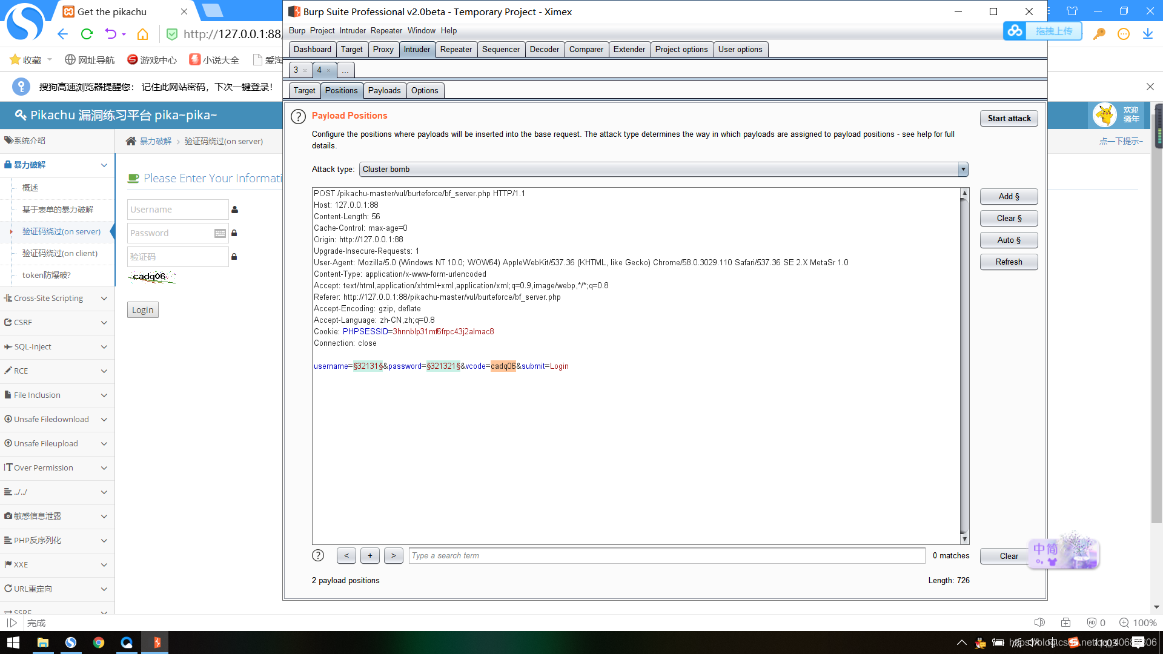Screen dimensions: 1163x654
Task: Click the search term input field
Action: point(667,555)
